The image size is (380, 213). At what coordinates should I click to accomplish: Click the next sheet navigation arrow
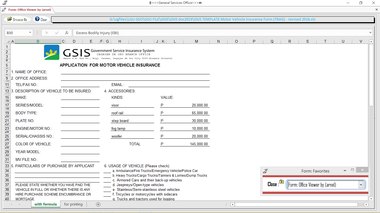(19, 204)
